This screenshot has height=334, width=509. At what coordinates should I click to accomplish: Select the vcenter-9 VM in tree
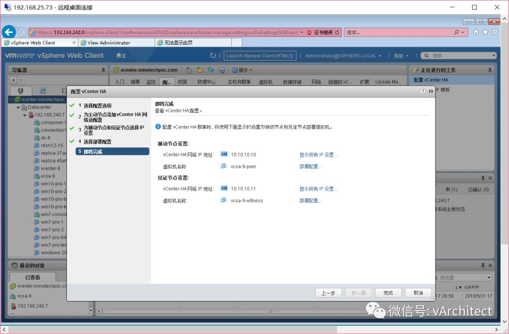click(50, 168)
